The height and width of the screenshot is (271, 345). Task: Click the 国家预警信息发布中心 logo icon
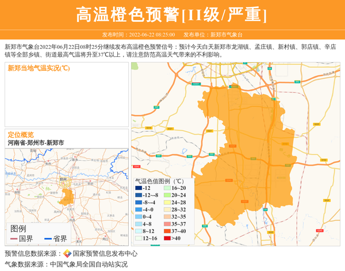(x=67, y=253)
